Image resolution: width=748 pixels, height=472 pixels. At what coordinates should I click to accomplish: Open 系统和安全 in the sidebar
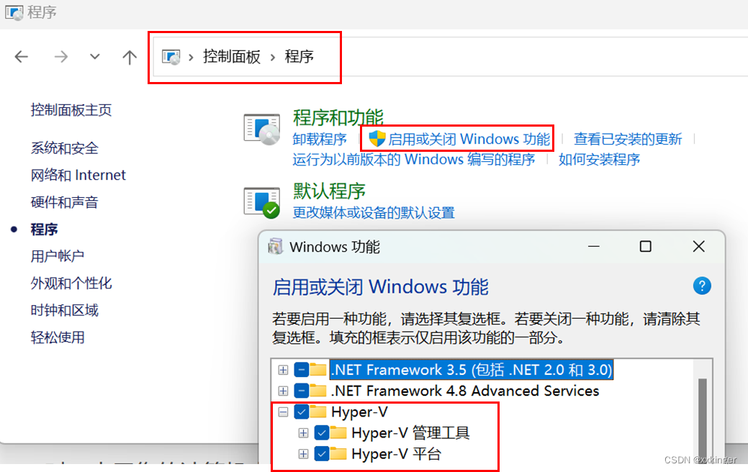point(64,148)
